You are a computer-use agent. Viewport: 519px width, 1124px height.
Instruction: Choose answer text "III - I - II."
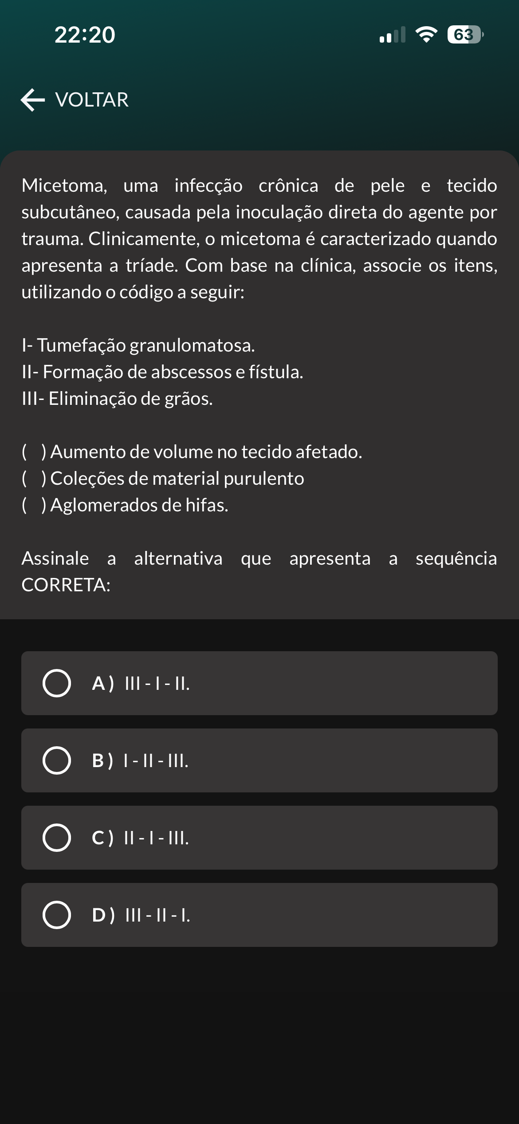tap(157, 683)
